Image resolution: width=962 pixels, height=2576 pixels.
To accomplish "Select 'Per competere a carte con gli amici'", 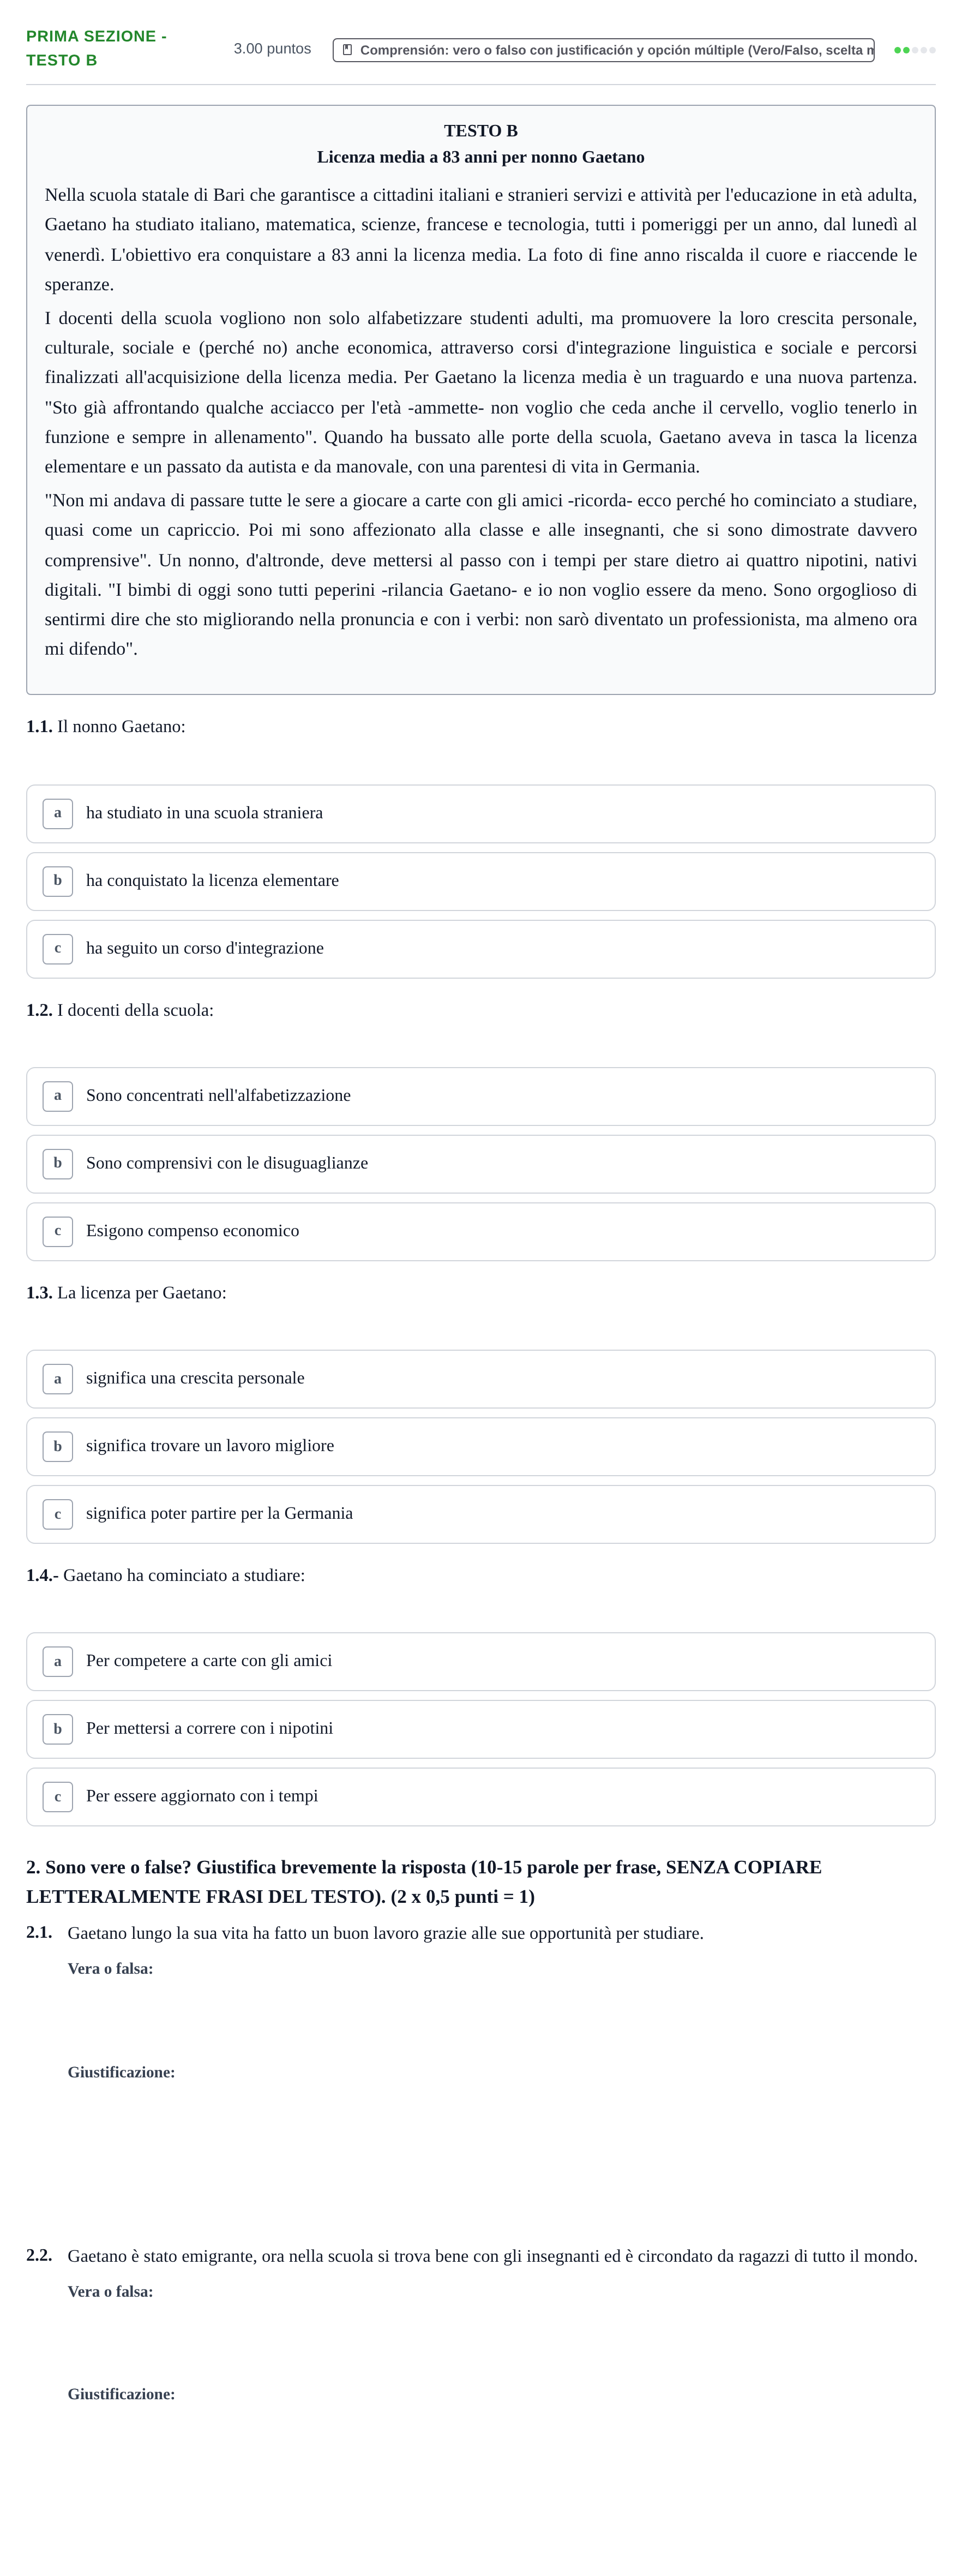I will [480, 1661].
